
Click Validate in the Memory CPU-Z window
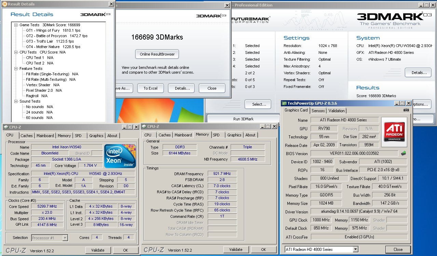coord(236,250)
